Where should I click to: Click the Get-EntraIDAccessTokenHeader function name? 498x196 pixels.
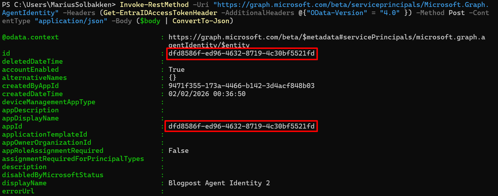tap(160, 13)
